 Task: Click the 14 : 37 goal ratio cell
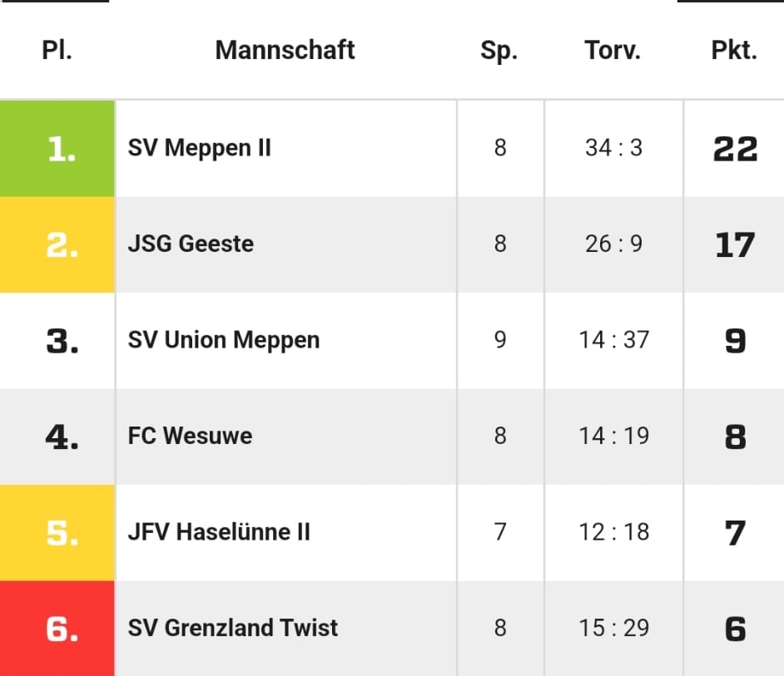613,340
